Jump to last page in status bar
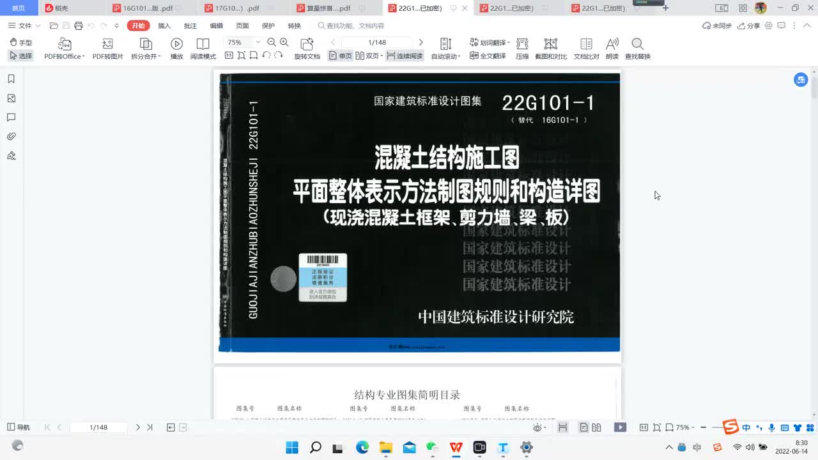 pos(150,427)
